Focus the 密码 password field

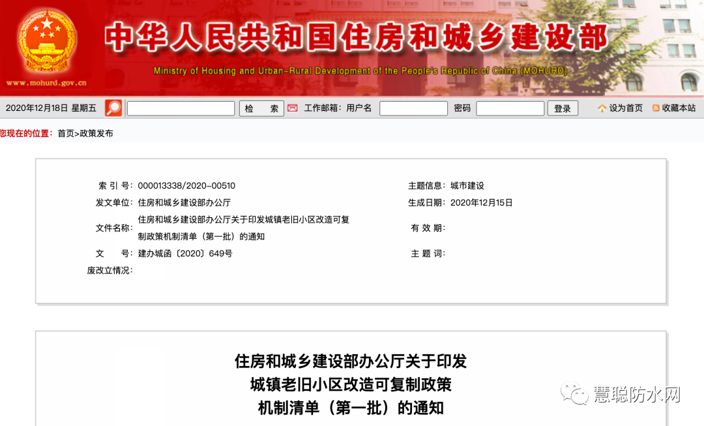pyautogui.click(x=510, y=108)
